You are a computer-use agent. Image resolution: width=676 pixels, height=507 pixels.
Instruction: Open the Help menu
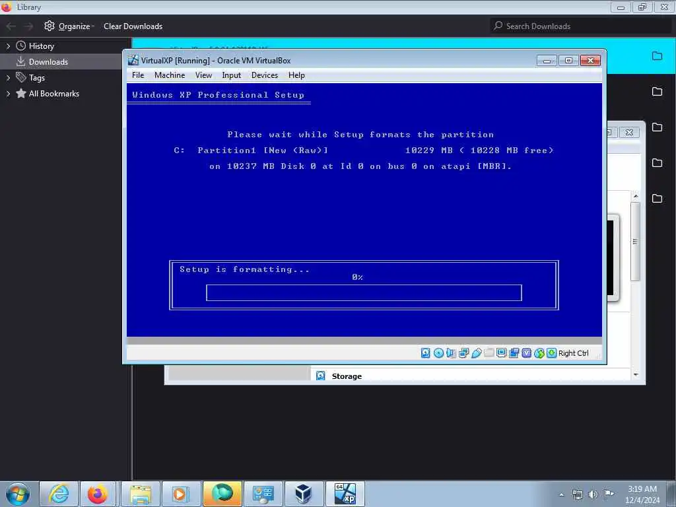[x=296, y=75]
